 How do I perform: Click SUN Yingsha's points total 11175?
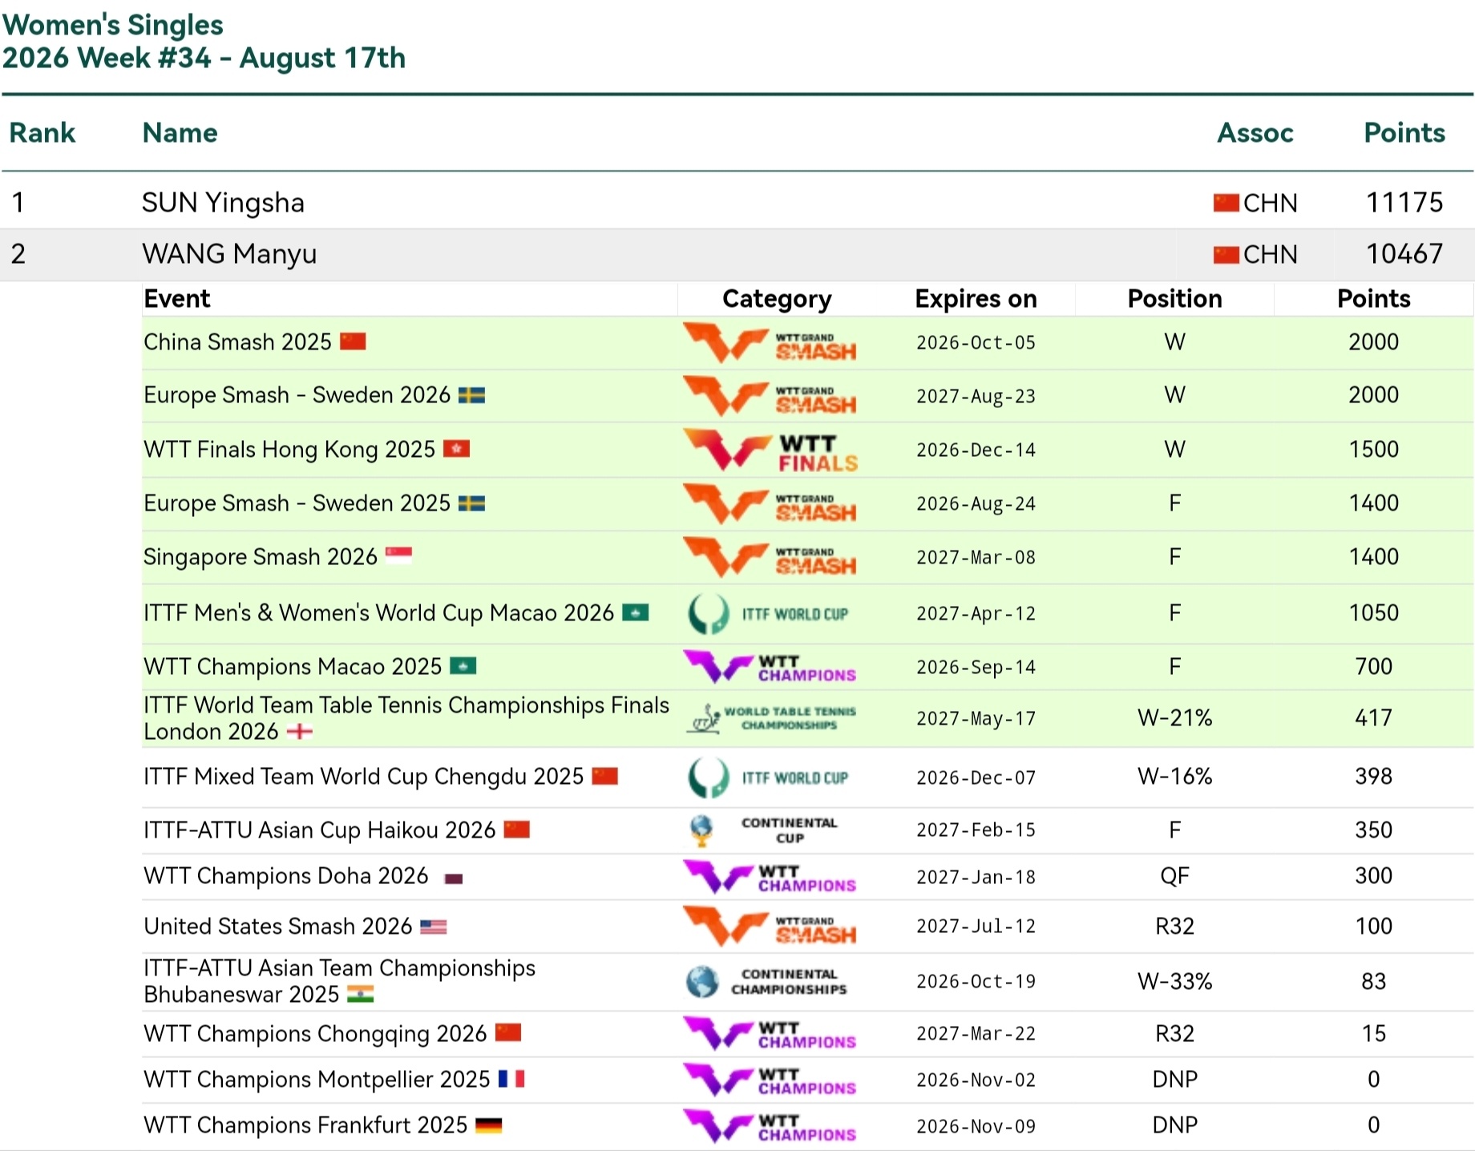tap(1404, 203)
